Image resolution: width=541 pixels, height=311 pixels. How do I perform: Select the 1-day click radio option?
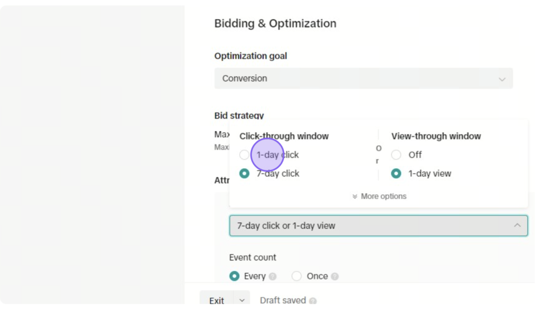point(244,155)
